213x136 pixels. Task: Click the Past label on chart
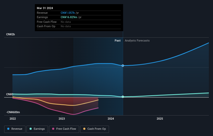[x=118, y=41]
